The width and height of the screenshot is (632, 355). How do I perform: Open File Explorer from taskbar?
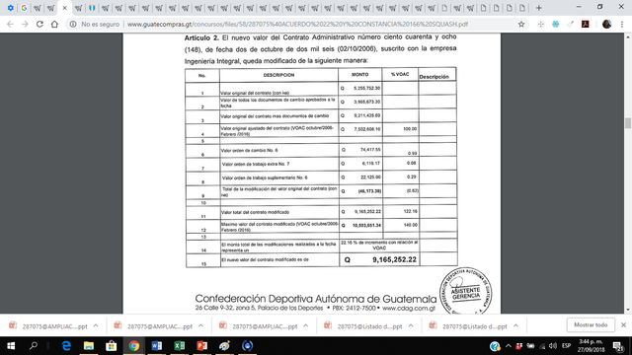pyautogui.click(x=88, y=346)
